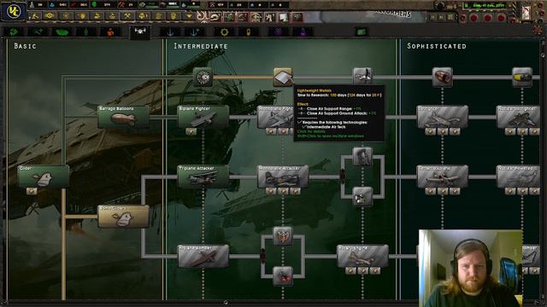Select the propeller technology icon on the top line
Viewport: 547px width, 307px height.
point(362,78)
